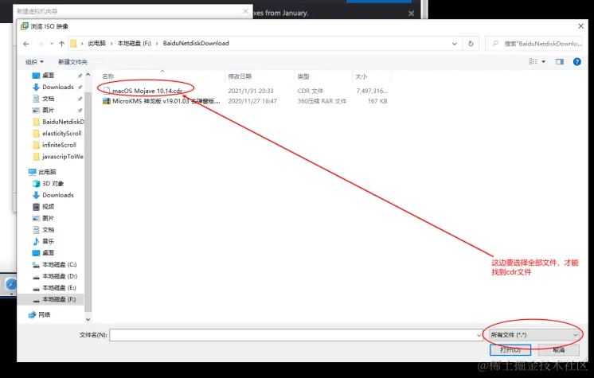Click the 打开(O) button

coord(510,350)
